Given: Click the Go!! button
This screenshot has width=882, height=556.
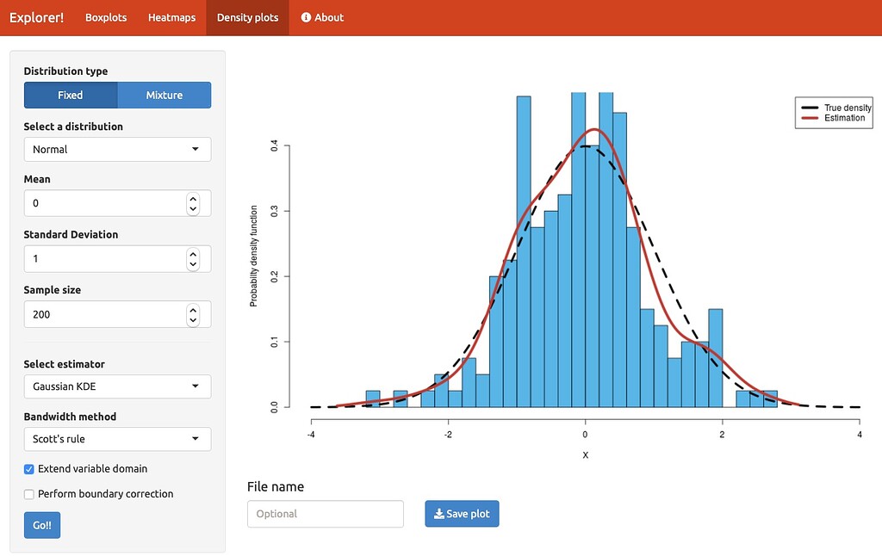Looking at the screenshot, I should (x=41, y=524).
